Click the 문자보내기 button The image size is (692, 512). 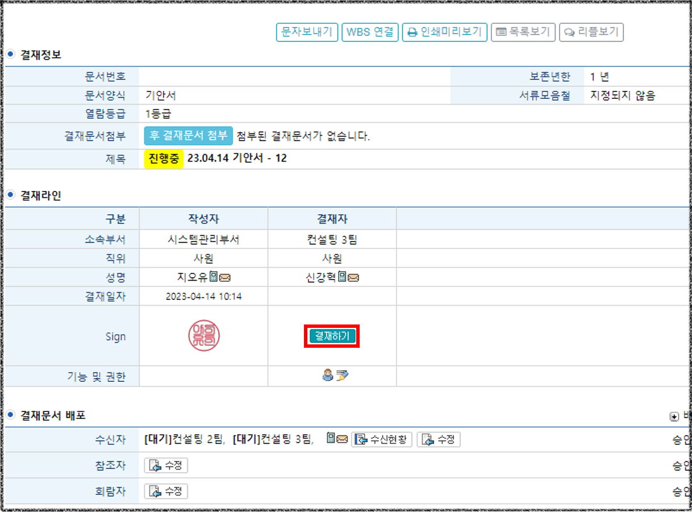click(307, 32)
